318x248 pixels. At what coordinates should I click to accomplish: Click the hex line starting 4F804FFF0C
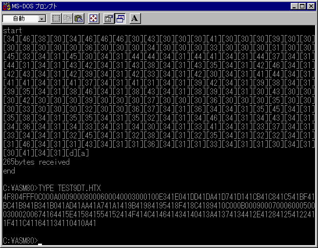(x=159, y=197)
